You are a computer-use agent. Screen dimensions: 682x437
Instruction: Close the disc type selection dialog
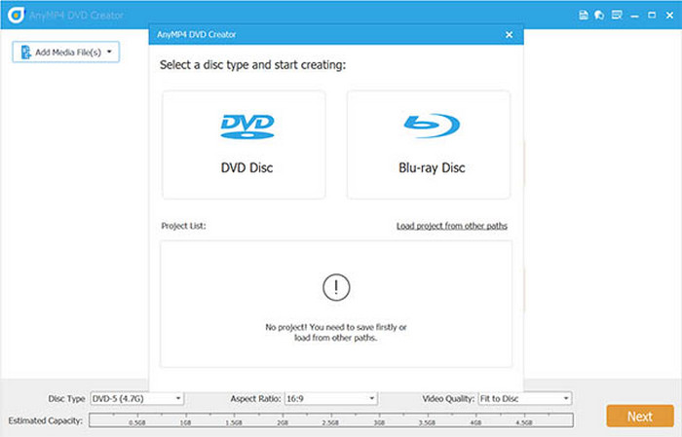509,35
